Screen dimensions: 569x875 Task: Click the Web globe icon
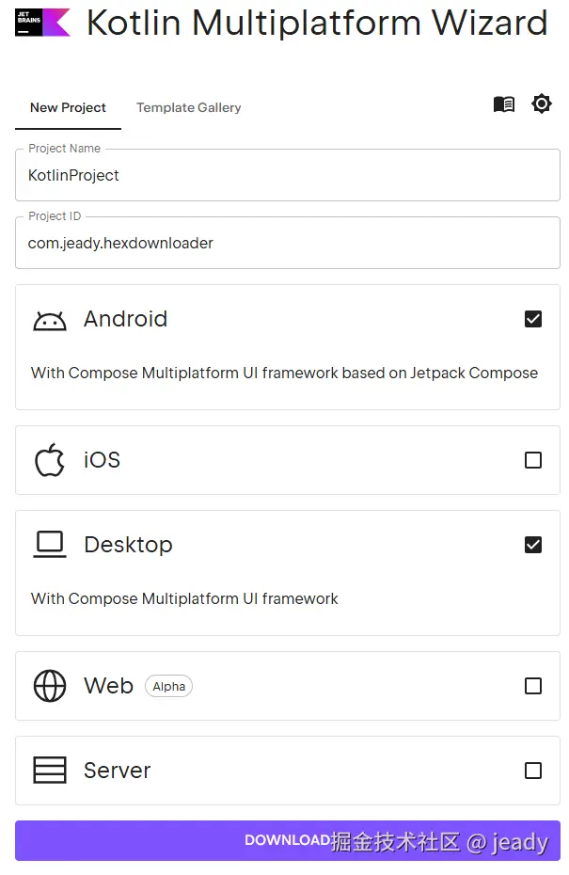pyautogui.click(x=50, y=686)
